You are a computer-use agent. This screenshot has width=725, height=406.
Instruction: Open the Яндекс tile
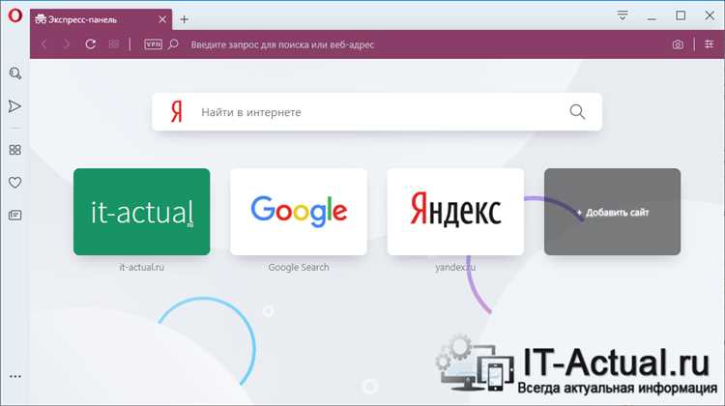(x=455, y=212)
